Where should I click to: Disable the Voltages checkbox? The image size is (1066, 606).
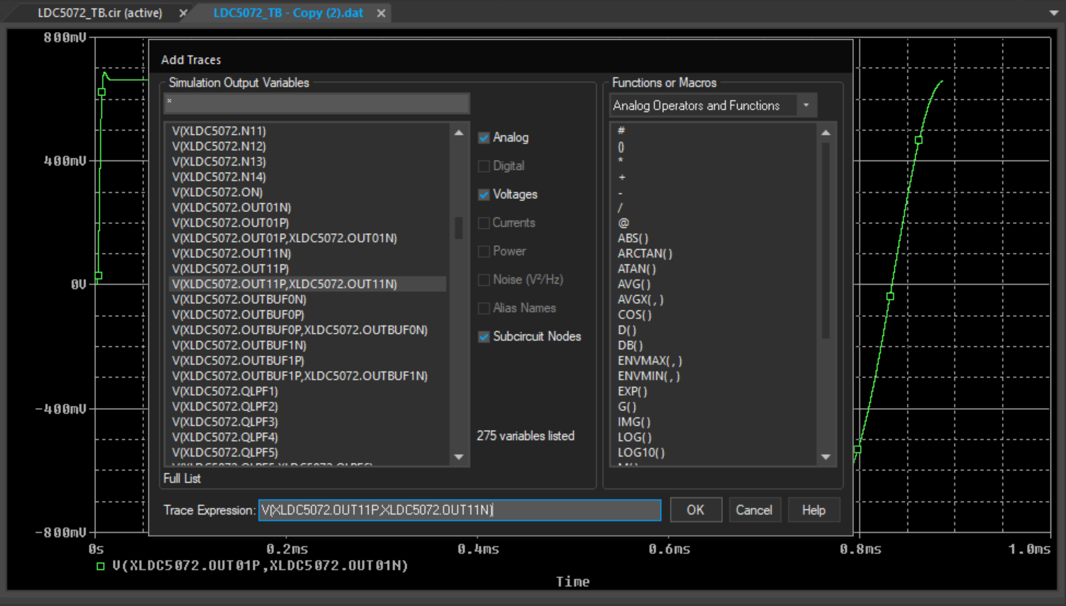click(x=483, y=195)
